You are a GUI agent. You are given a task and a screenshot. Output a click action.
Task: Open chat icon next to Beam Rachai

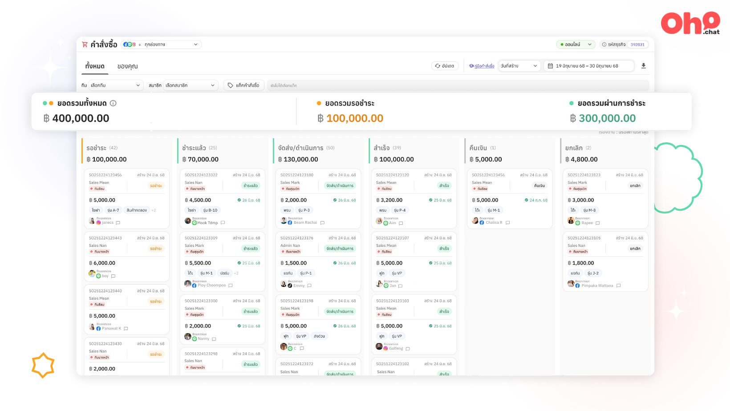pos(322,223)
